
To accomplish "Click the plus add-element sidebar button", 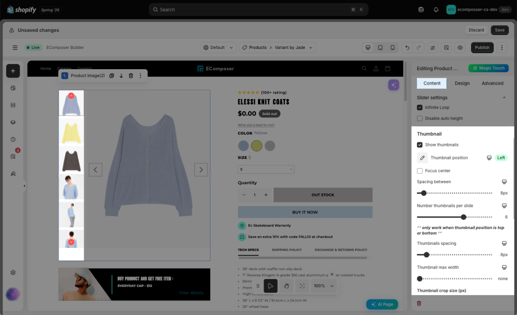I will pyautogui.click(x=13, y=71).
